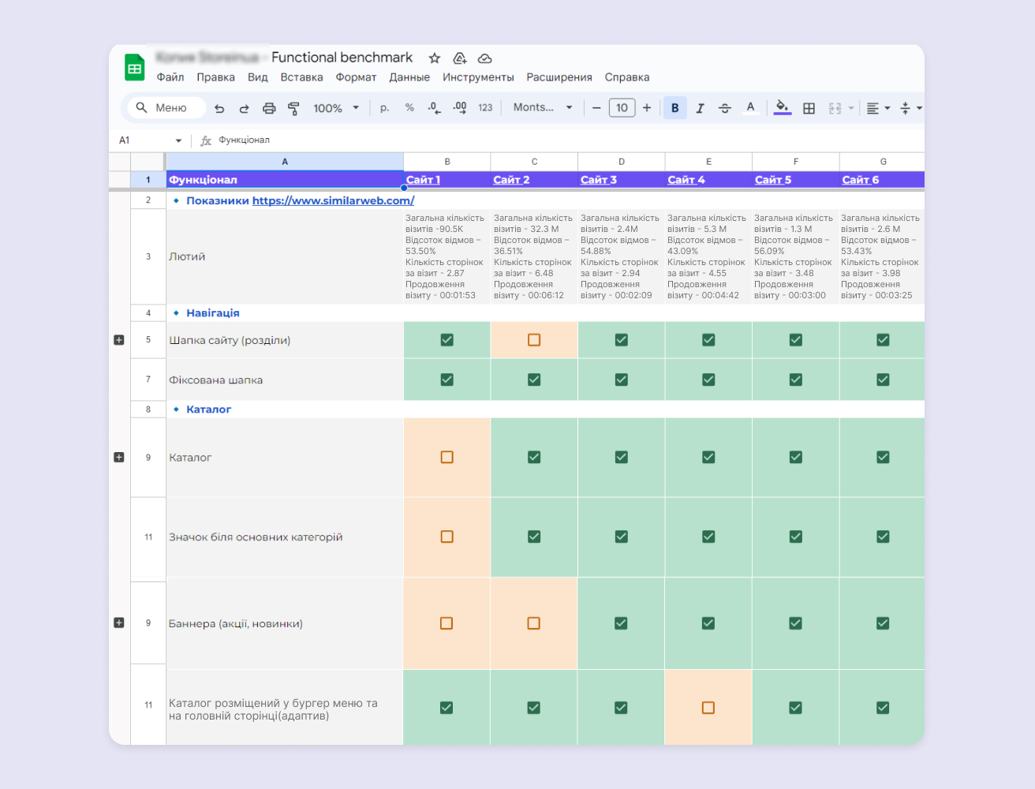Open the font family dropdown
Viewport: 1035px width, 789px height.
click(x=543, y=108)
